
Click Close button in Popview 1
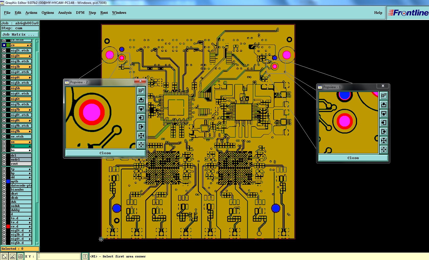353,158
